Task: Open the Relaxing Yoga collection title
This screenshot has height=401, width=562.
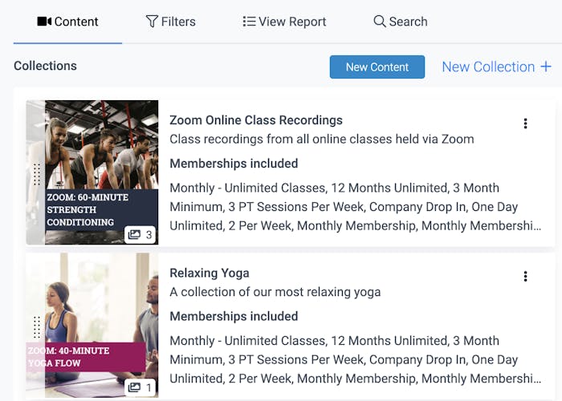Action: (x=210, y=273)
